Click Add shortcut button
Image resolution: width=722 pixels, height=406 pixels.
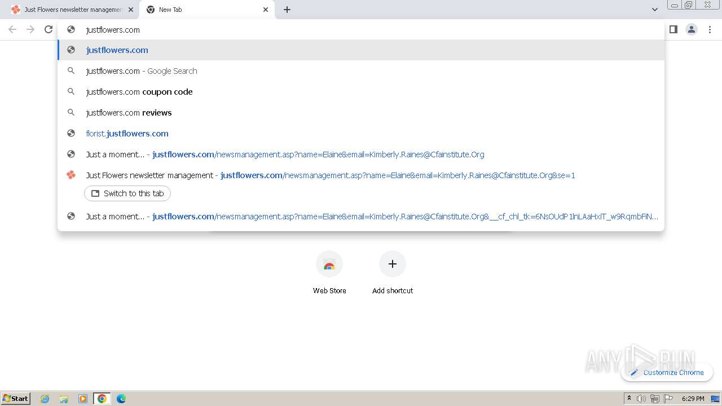393,273
